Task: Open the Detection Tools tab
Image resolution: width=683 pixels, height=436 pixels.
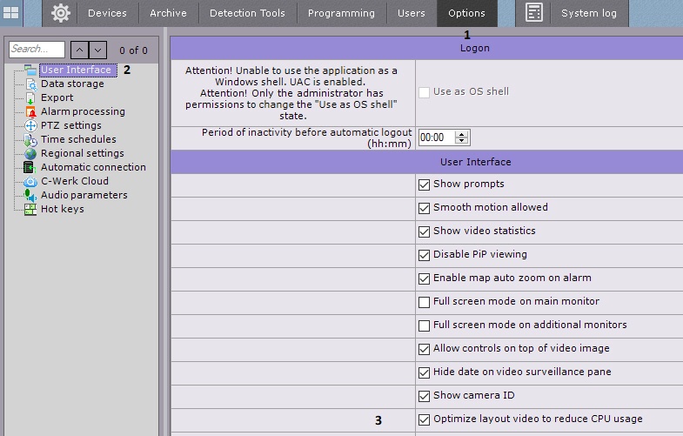Action: 248,13
